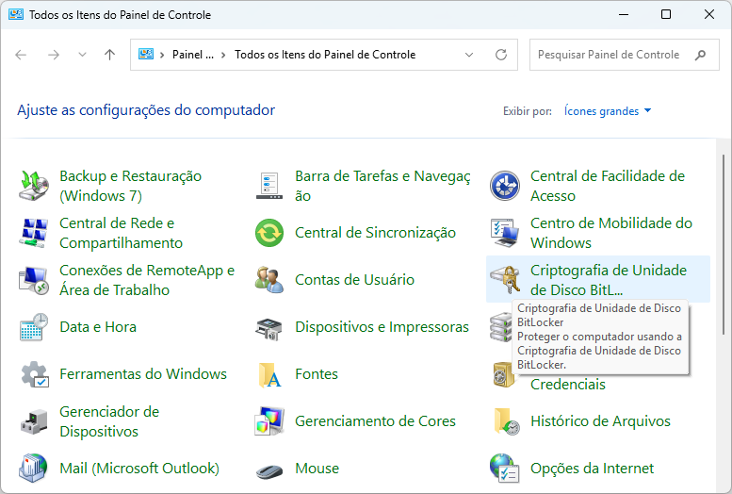Click the Pesquisar Painel de Controle field
Image resolution: width=732 pixels, height=494 pixels.
[x=625, y=55]
